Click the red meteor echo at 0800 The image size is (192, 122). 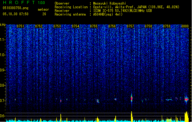(187, 99)
